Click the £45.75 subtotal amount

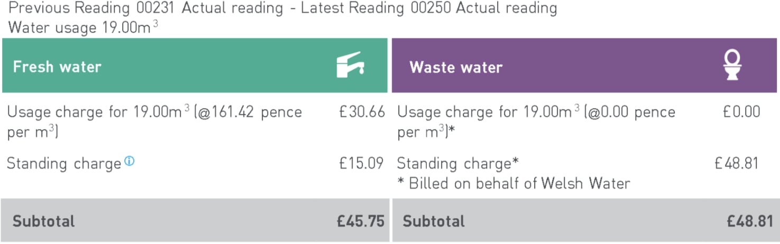[x=361, y=221]
